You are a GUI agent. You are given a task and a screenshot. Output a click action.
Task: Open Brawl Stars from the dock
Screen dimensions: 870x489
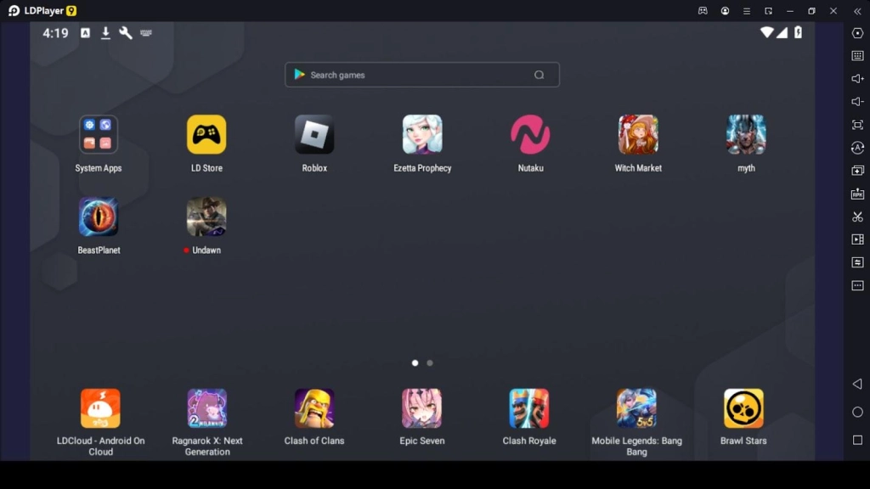tap(743, 408)
